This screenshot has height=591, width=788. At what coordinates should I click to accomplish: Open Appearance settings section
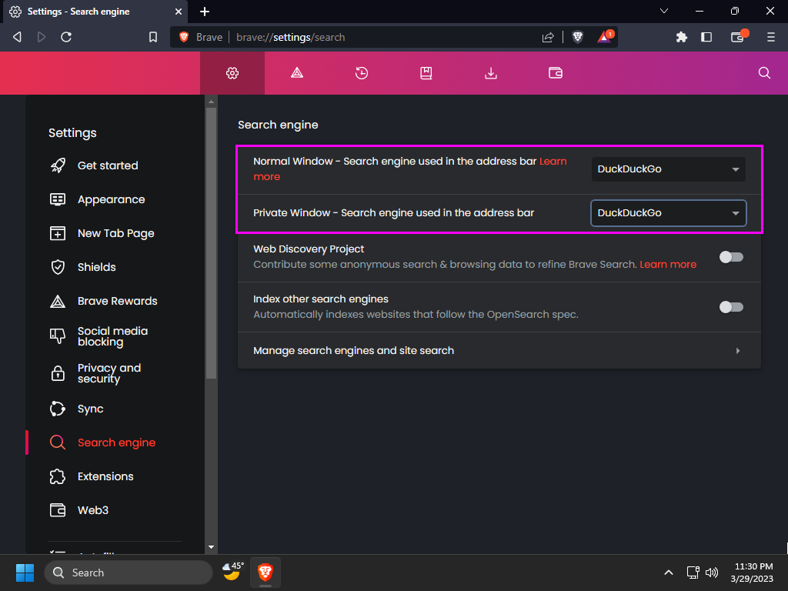[98, 199]
